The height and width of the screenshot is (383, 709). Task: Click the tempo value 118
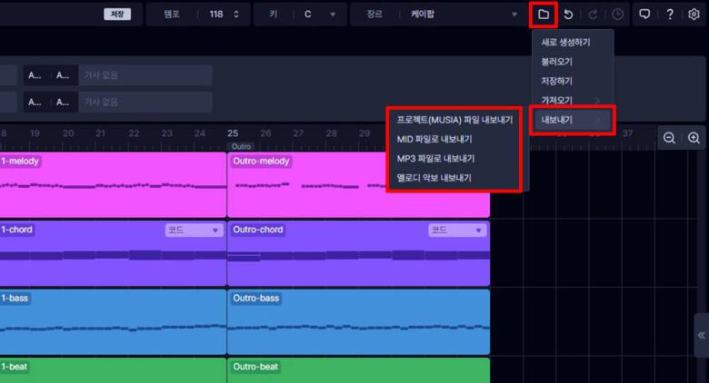pos(216,14)
